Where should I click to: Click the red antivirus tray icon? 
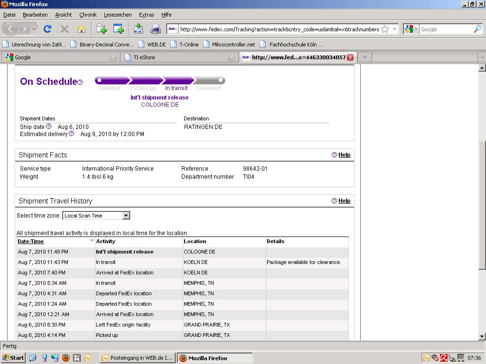coord(444,358)
